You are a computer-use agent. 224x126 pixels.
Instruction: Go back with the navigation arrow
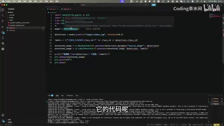pos(75,5)
